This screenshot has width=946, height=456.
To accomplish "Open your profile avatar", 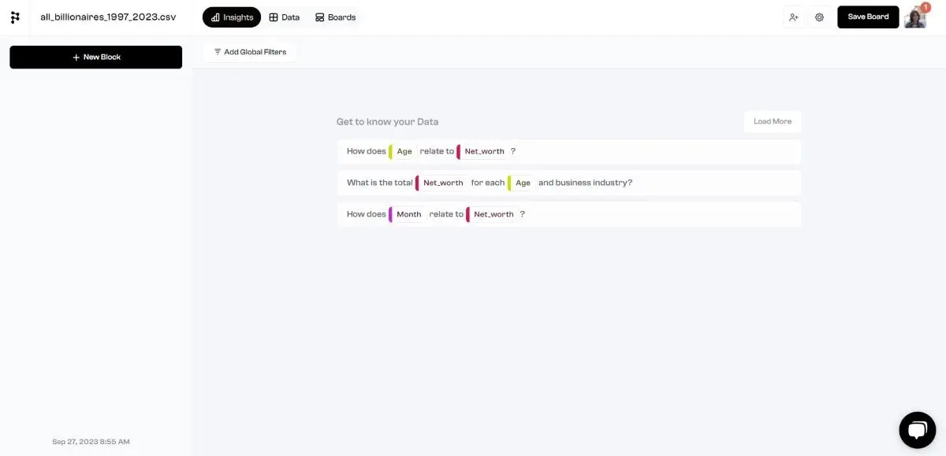I will (x=914, y=17).
